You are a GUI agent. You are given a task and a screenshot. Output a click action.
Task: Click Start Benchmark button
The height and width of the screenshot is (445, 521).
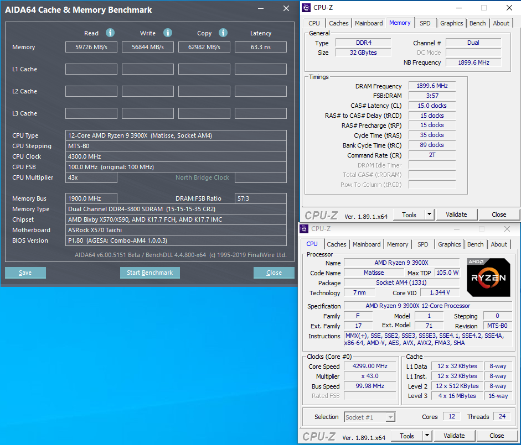(x=150, y=273)
